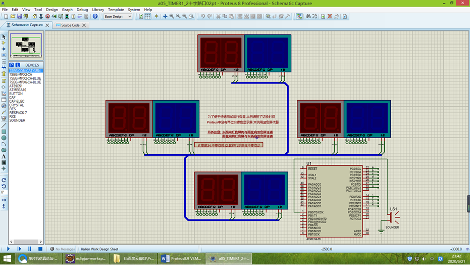Open the Graph menu
The width and height of the screenshot is (470, 265).
click(x=67, y=10)
